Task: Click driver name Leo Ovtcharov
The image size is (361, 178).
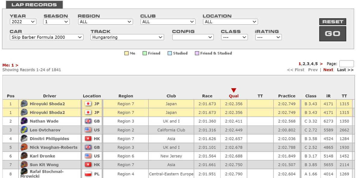Action: coord(45,130)
